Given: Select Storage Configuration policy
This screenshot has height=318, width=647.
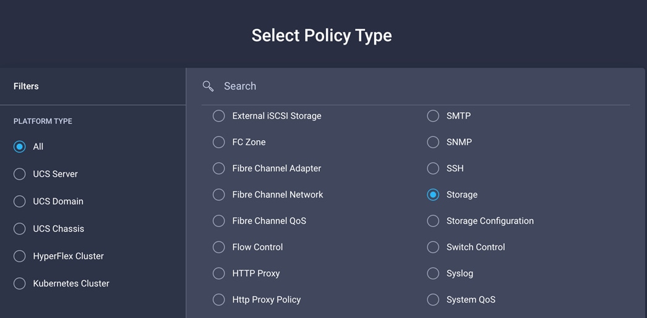Looking at the screenshot, I should point(433,221).
